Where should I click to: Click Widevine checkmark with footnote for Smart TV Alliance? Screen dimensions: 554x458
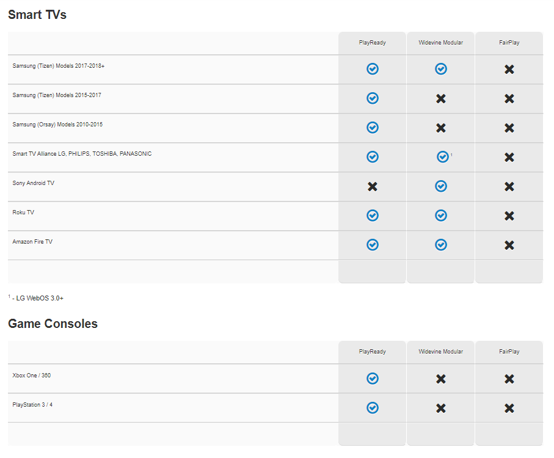pos(443,157)
